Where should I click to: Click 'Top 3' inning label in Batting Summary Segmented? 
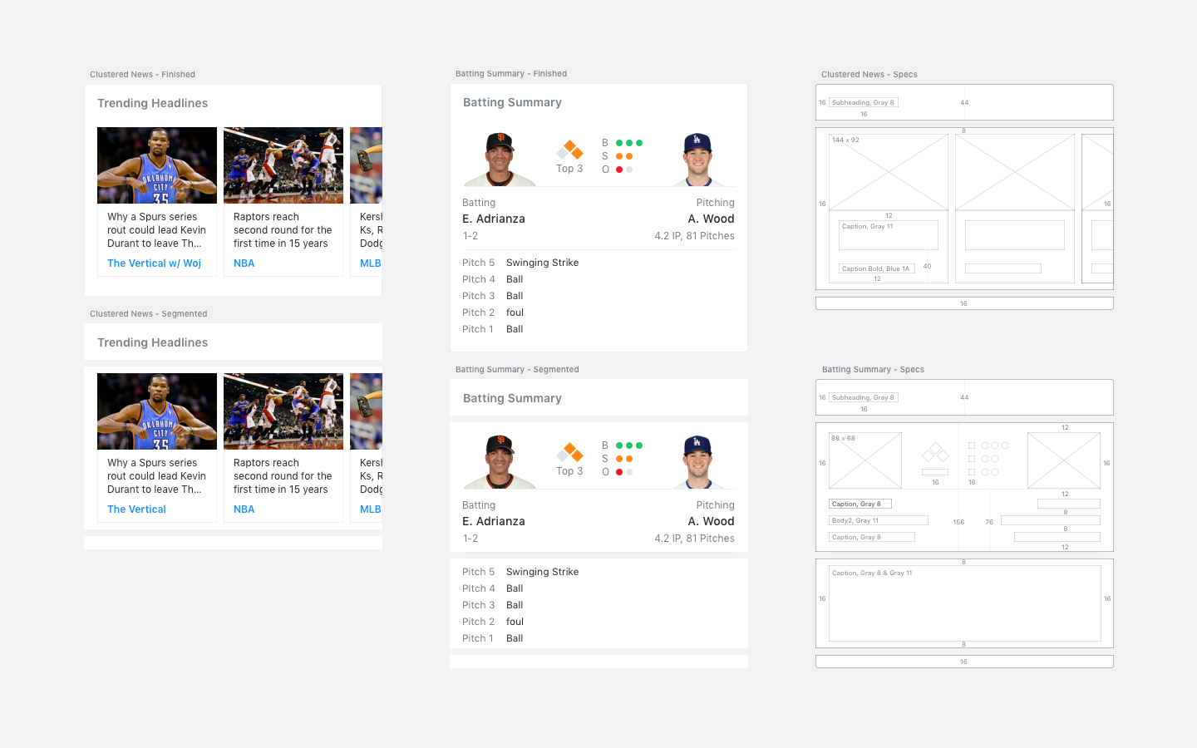(569, 471)
